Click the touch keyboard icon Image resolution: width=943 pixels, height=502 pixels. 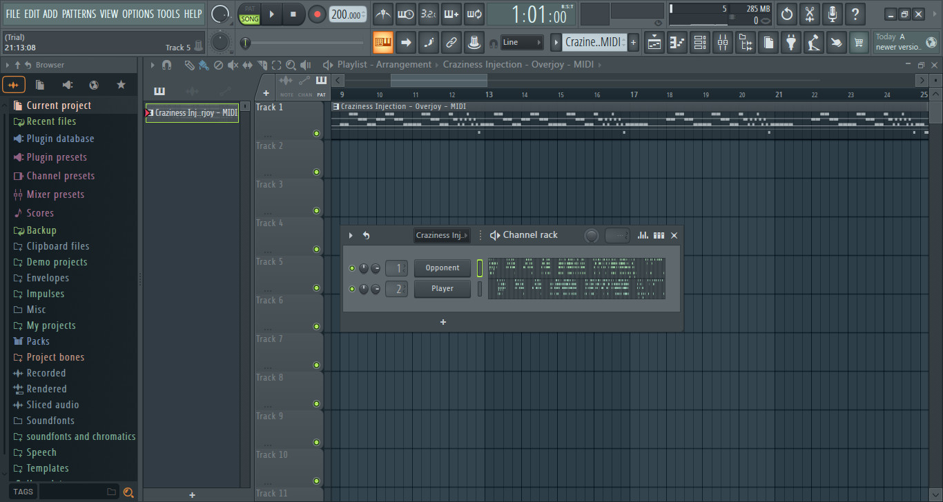coord(836,42)
